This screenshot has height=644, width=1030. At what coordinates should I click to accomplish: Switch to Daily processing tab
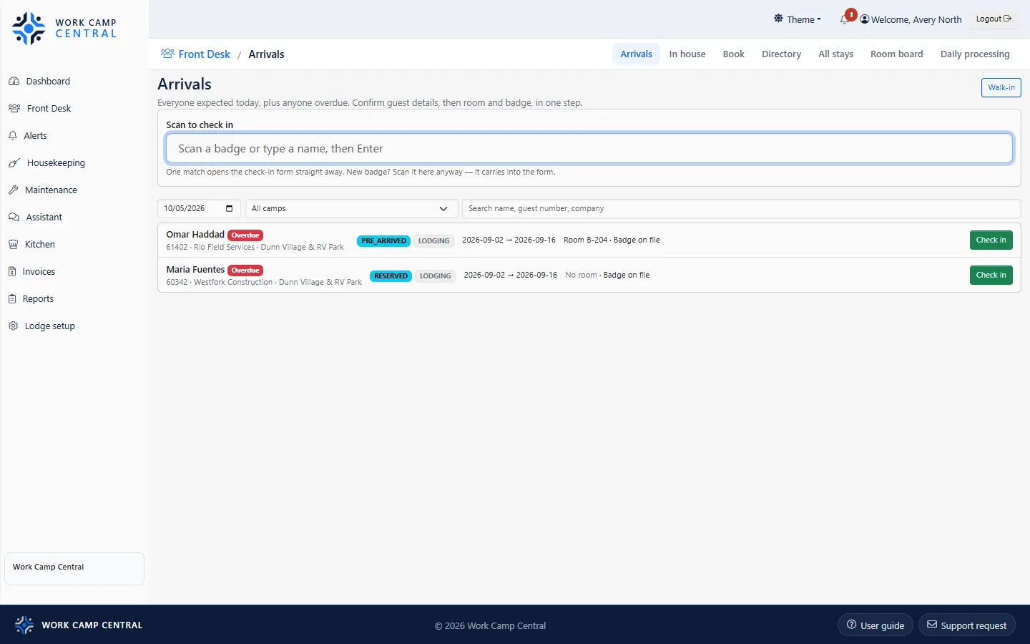[x=975, y=54]
